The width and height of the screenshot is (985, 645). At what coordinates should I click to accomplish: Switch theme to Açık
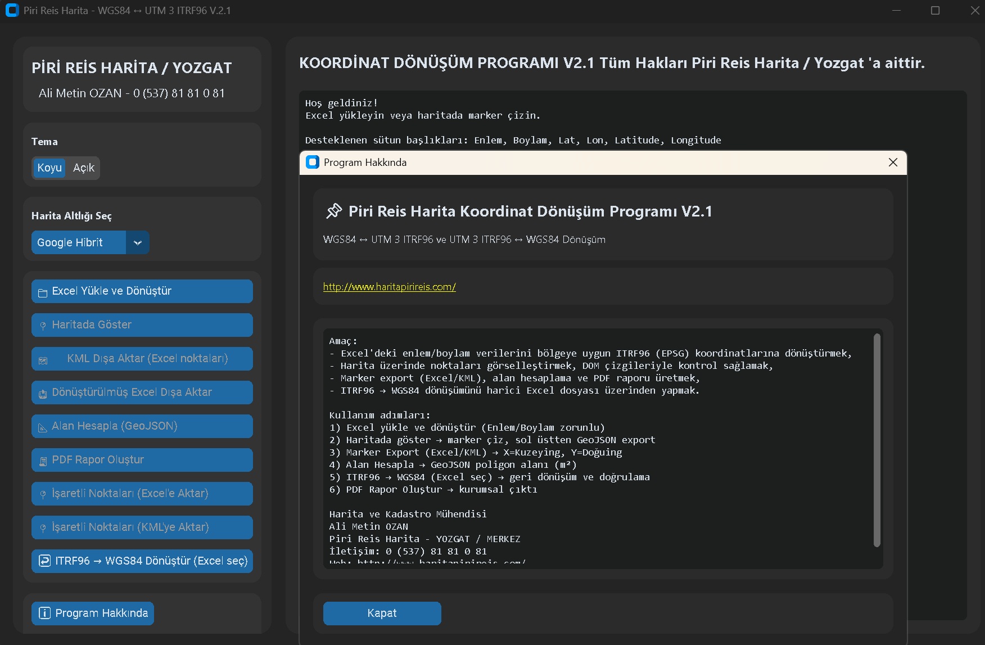tap(84, 168)
